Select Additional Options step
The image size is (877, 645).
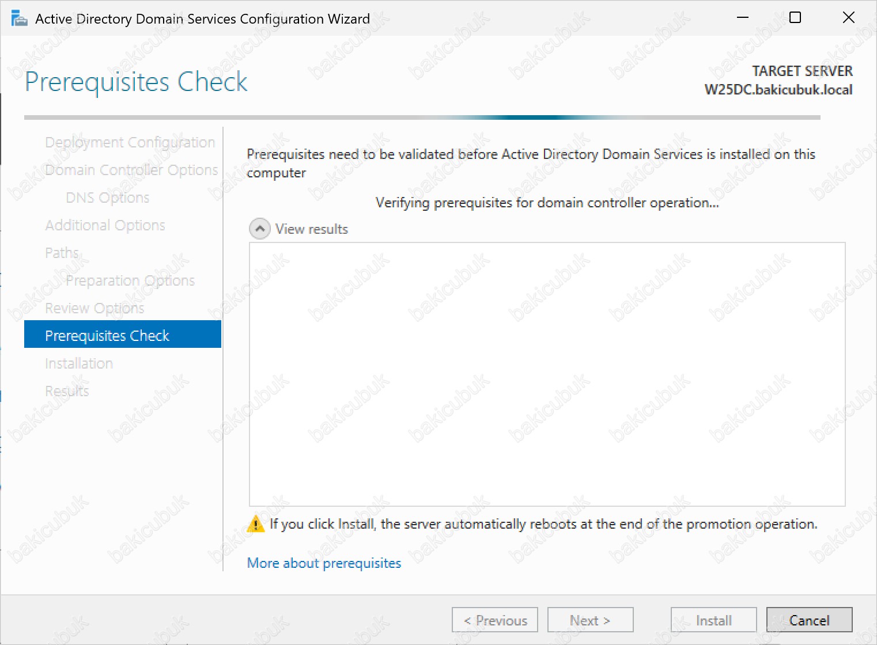(x=105, y=225)
